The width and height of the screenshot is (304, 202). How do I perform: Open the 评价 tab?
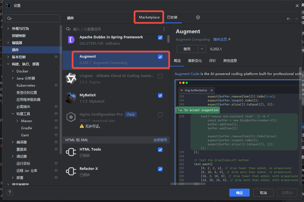pyautogui.click(x=213, y=61)
